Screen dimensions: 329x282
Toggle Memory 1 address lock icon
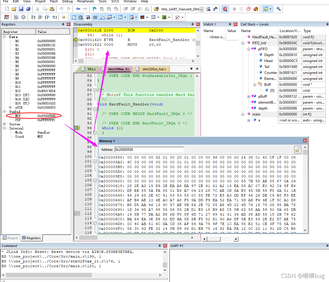(x=298, y=150)
